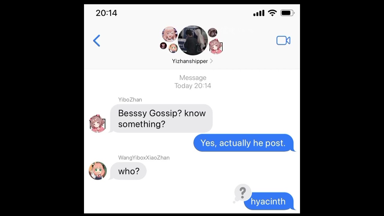Tap the small top-right header avatar
The height and width of the screenshot is (216, 384).
click(x=212, y=32)
